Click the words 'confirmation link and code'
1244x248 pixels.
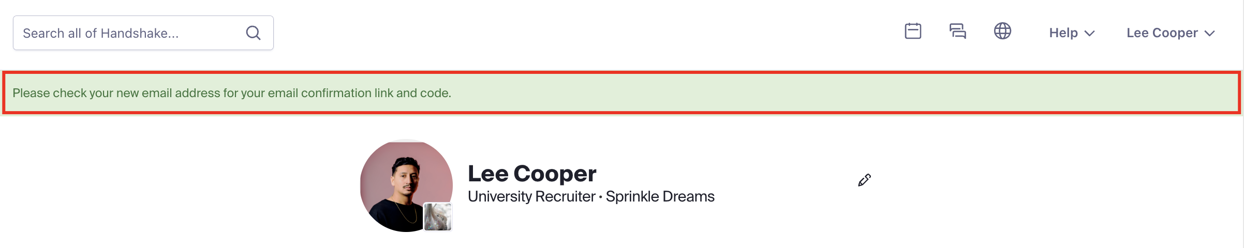[376, 93]
